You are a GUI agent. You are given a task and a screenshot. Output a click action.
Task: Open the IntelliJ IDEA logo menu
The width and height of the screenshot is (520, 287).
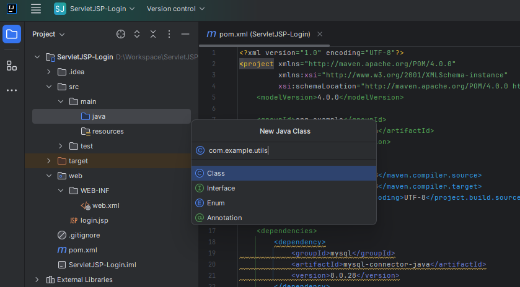coord(12,9)
